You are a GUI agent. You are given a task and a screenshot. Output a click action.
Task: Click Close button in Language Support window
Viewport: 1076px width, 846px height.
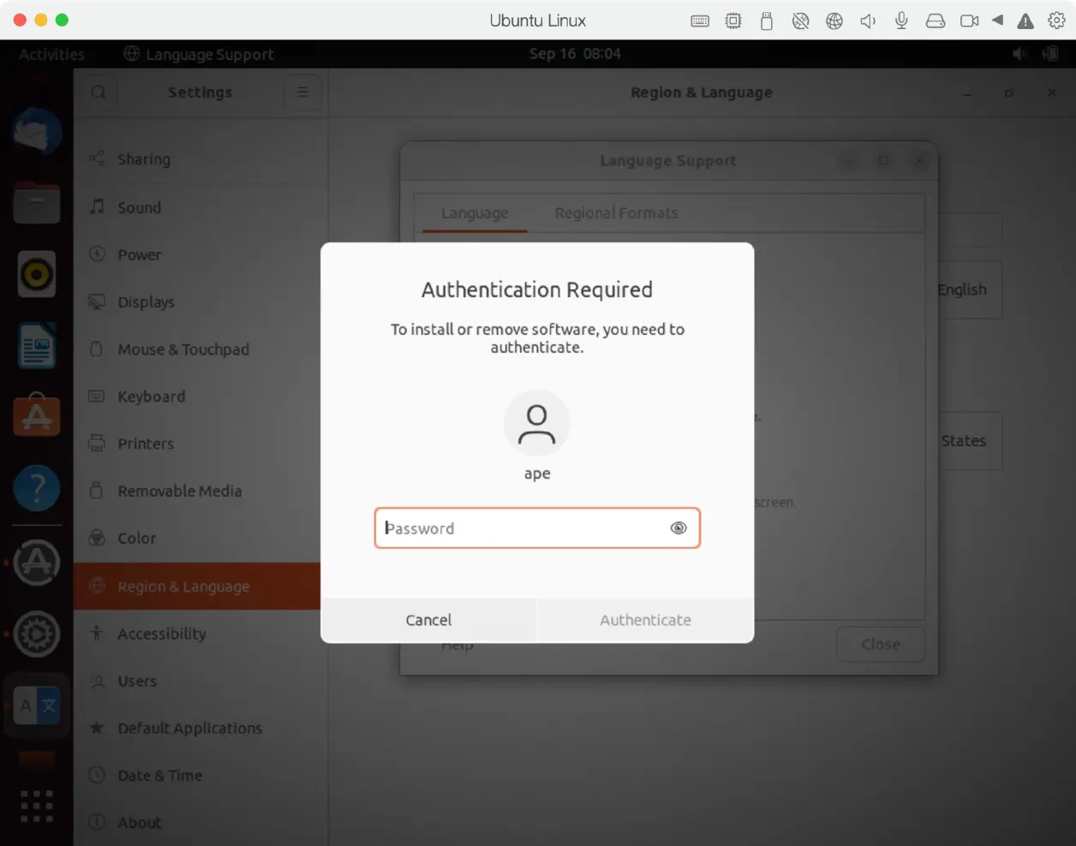881,644
